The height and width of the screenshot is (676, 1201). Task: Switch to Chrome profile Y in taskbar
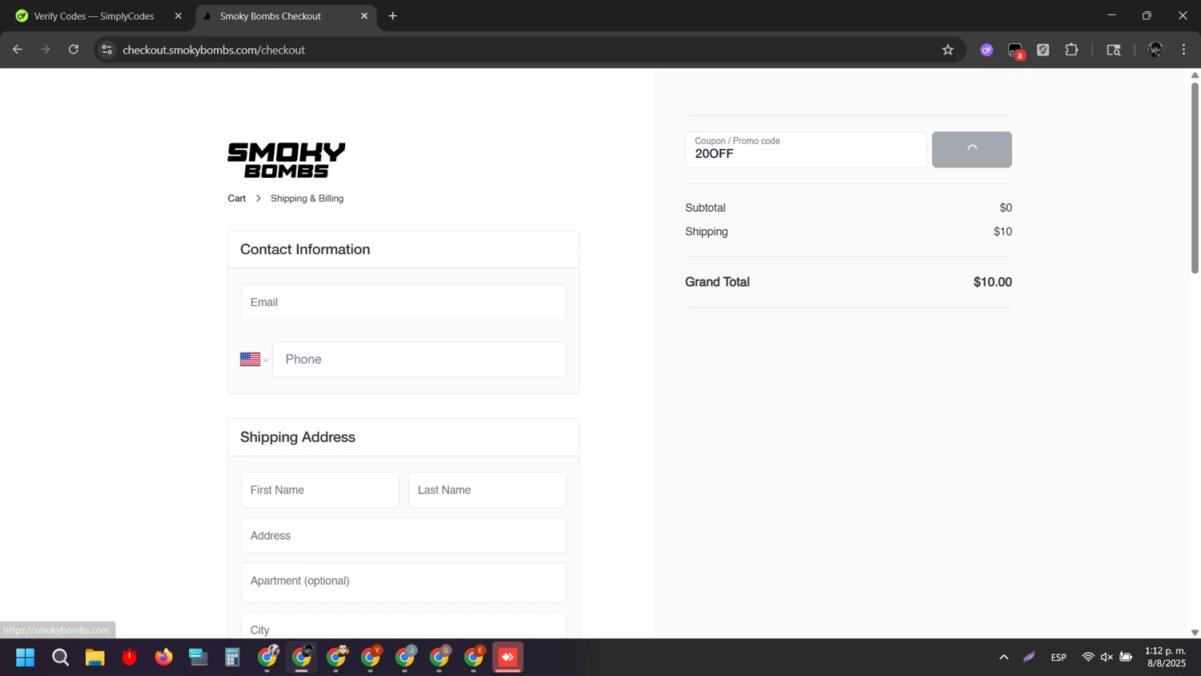click(371, 658)
